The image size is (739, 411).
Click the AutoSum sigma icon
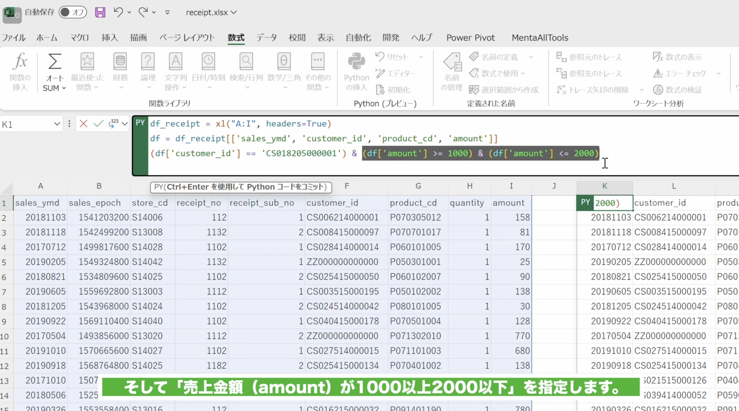55,61
